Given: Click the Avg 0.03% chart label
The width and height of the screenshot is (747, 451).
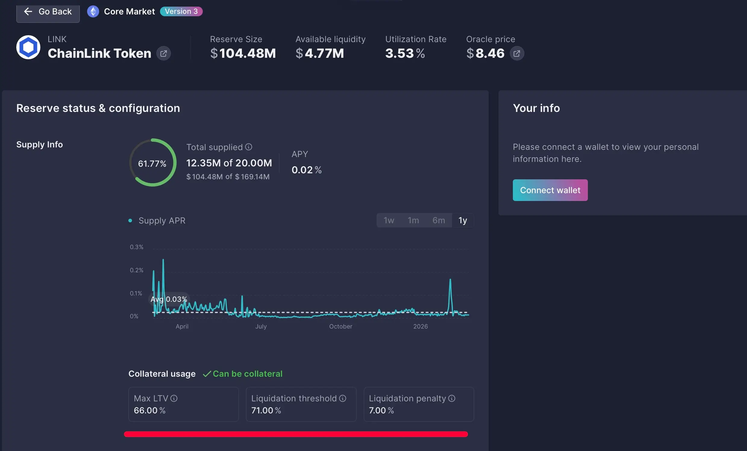Looking at the screenshot, I should click(169, 299).
